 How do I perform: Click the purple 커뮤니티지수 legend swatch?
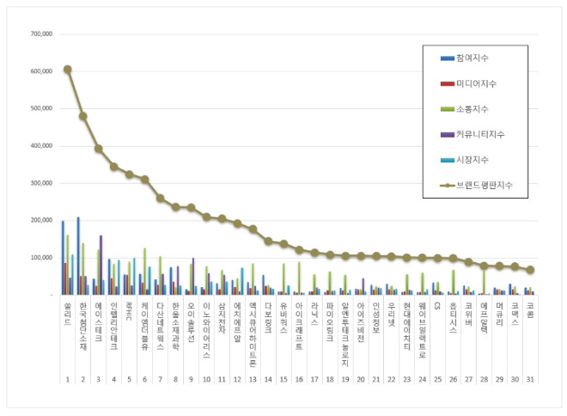tap(447, 135)
